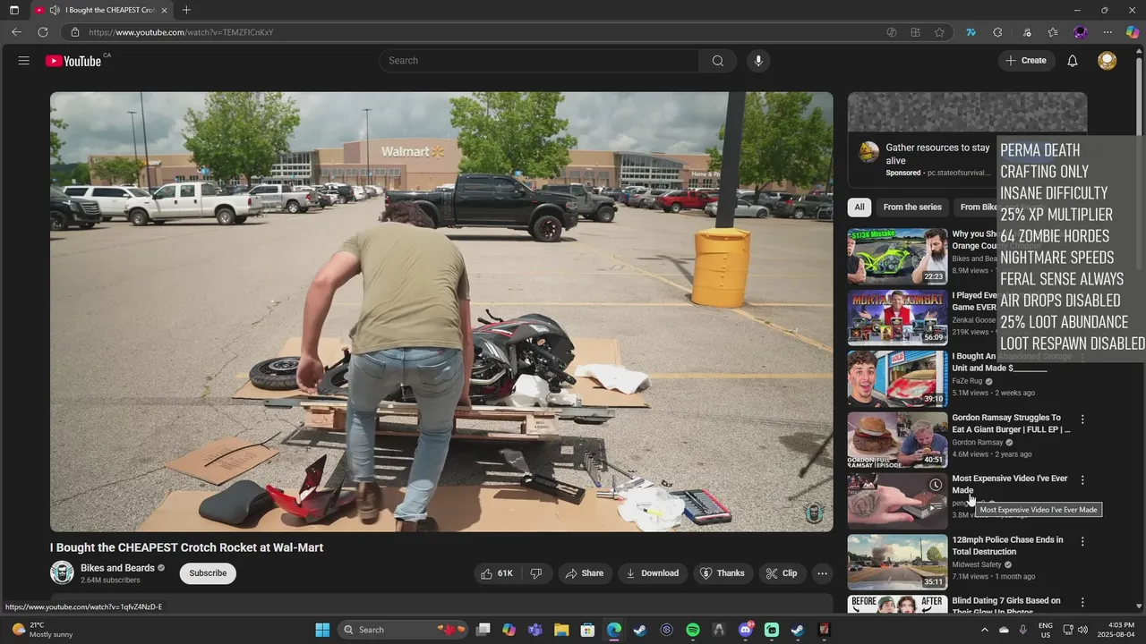
Task: Go back with the browser back arrow
Action: click(x=16, y=32)
